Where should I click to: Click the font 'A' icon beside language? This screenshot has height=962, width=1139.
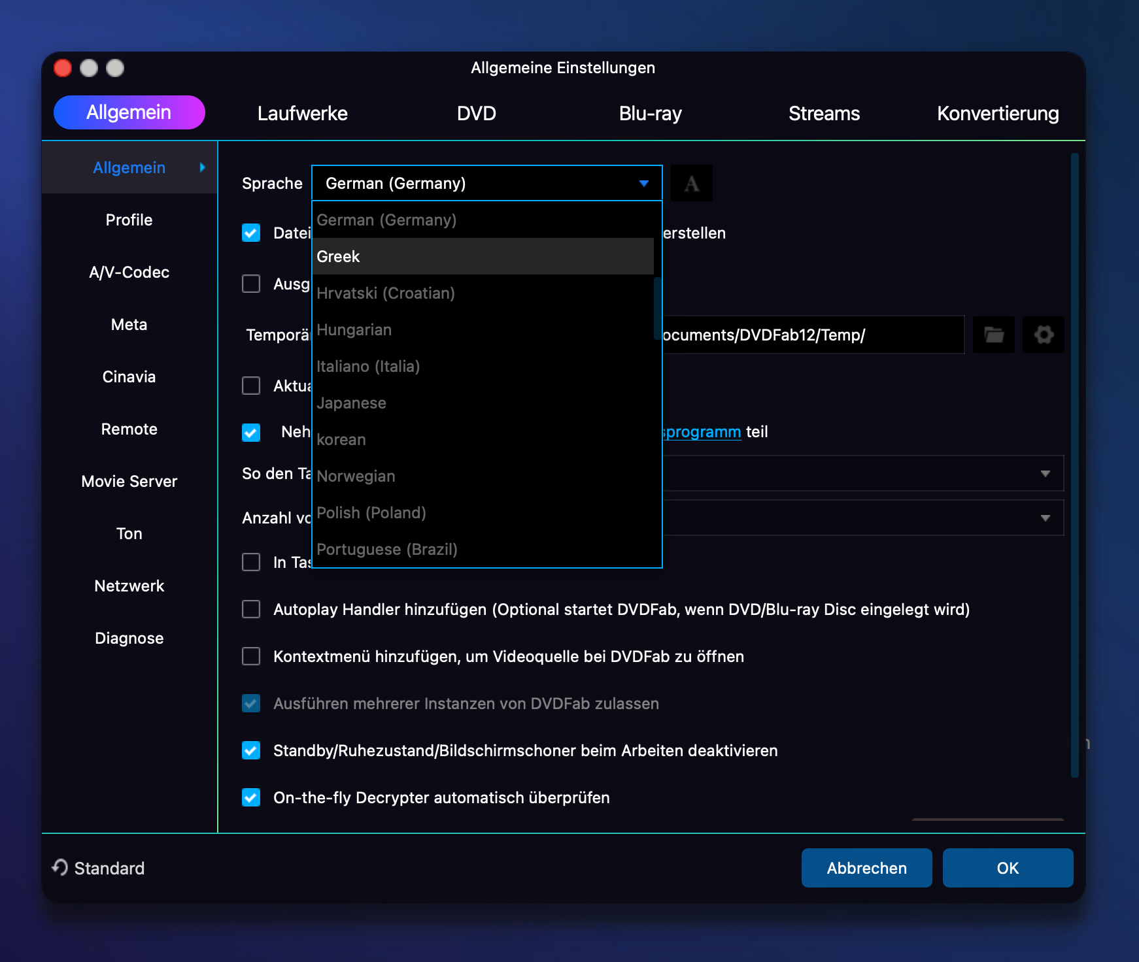(692, 184)
